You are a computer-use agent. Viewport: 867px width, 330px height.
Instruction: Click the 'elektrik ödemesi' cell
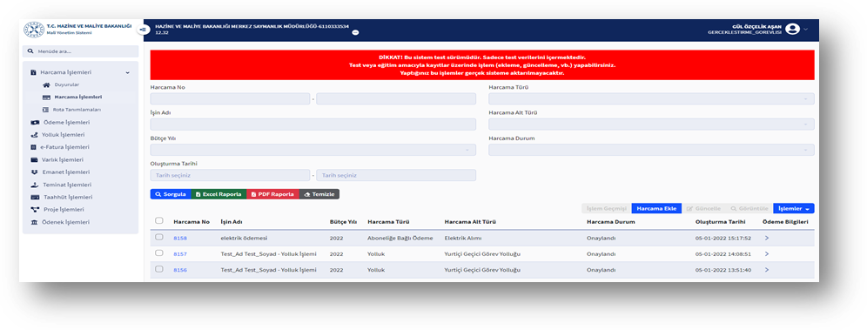click(244, 239)
